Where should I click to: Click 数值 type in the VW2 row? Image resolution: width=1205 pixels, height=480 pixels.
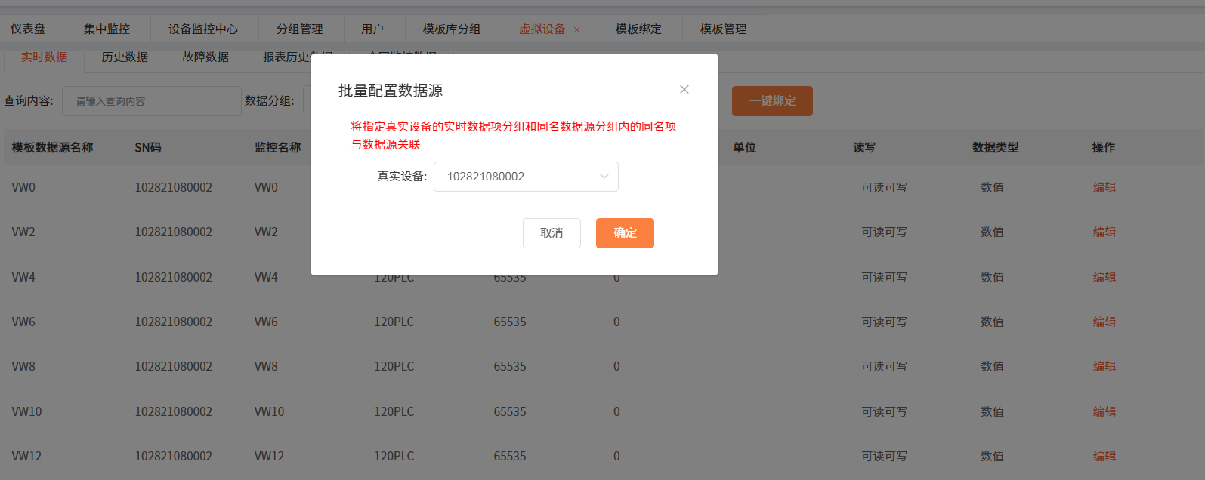992,232
